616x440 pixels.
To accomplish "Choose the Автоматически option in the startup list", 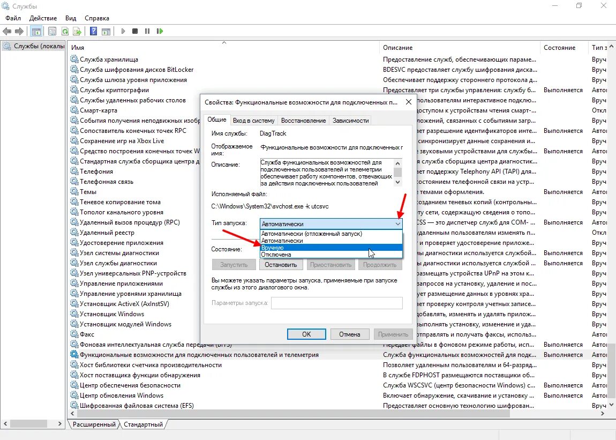I will pyautogui.click(x=331, y=241).
